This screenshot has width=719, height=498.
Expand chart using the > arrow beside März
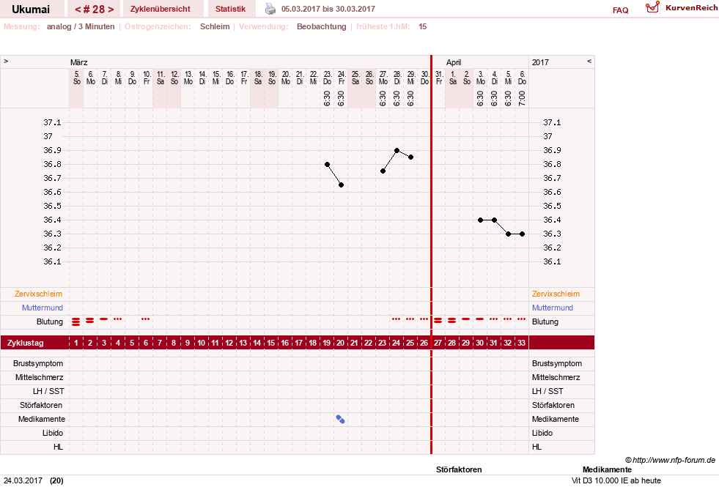coord(6,62)
